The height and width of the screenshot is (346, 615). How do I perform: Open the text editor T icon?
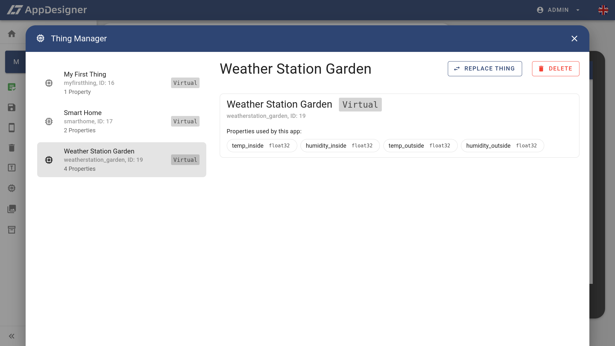(x=12, y=168)
